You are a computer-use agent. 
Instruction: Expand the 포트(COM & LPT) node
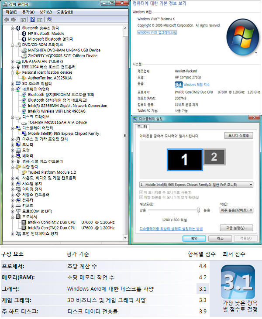pyautogui.click(x=12, y=212)
